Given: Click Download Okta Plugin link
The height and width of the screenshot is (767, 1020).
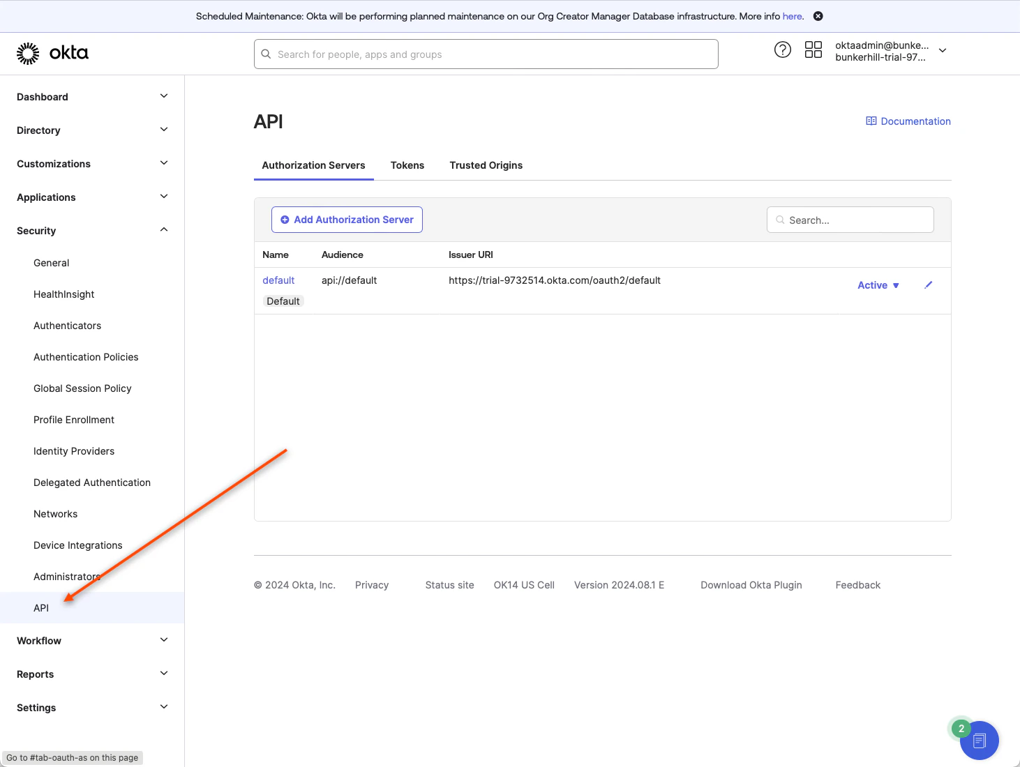Looking at the screenshot, I should coord(751,585).
